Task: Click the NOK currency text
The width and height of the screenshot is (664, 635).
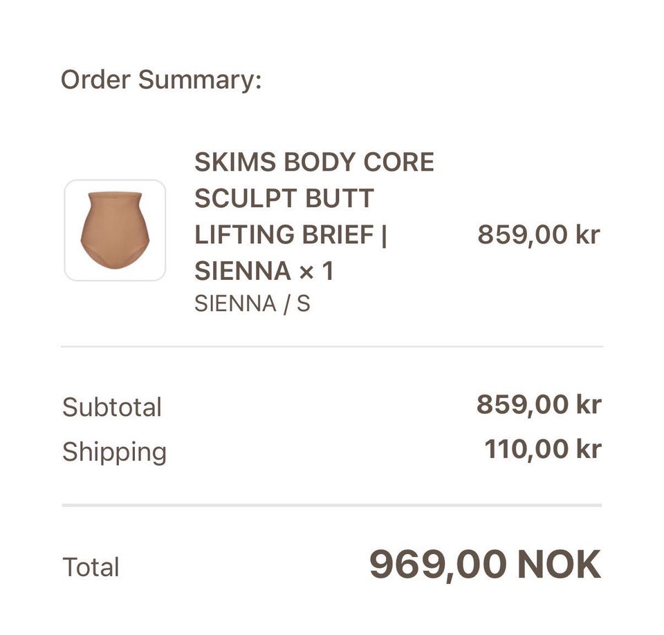Action: (559, 564)
